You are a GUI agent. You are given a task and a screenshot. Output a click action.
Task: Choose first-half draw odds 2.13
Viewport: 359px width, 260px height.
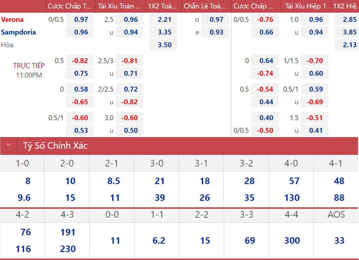[x=348, y=45]
